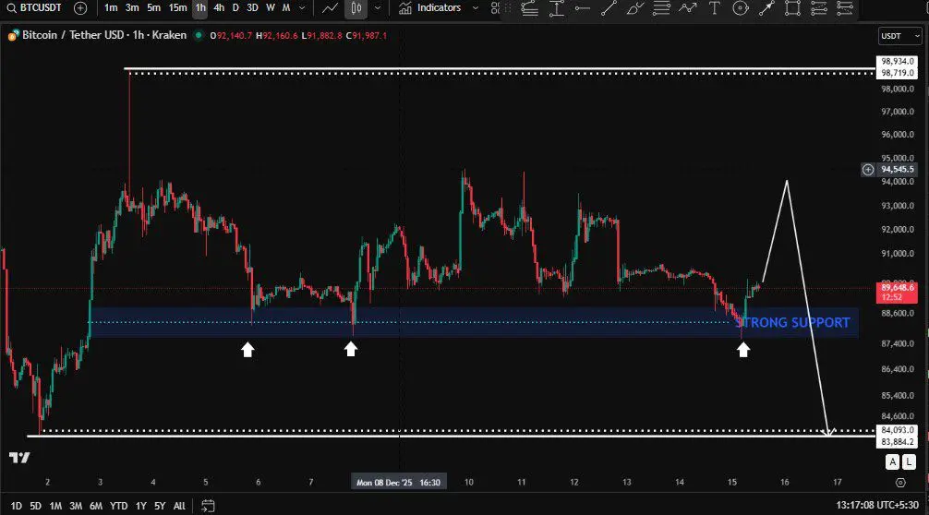Select the candlestick chart type
Viewport: 929px width, 515px height.
tap(356, 8)
